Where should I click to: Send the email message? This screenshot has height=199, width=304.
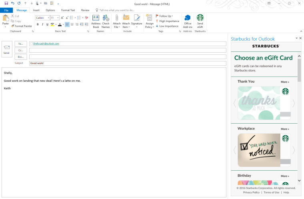(7, 49)
